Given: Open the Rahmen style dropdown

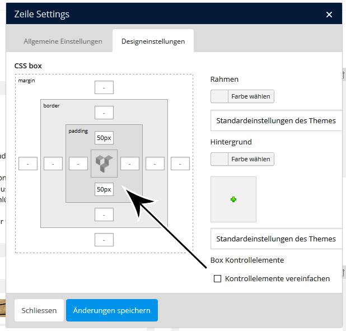Looking at the screenshot, I should (276, 120).
